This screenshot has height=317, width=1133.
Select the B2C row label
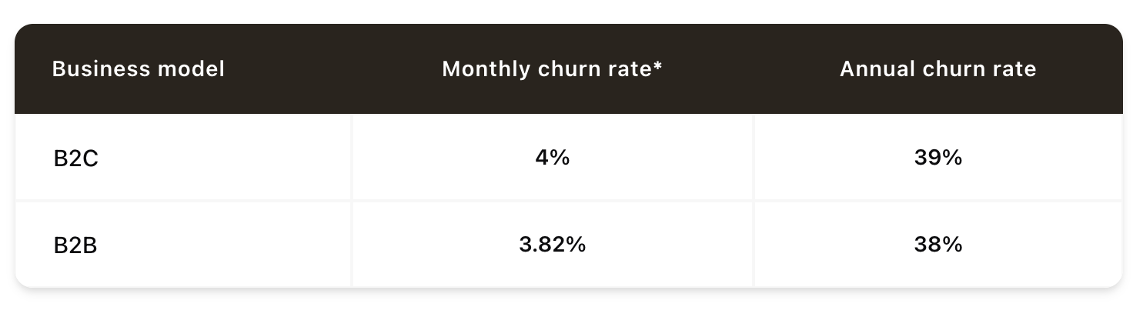coord(75,158)
